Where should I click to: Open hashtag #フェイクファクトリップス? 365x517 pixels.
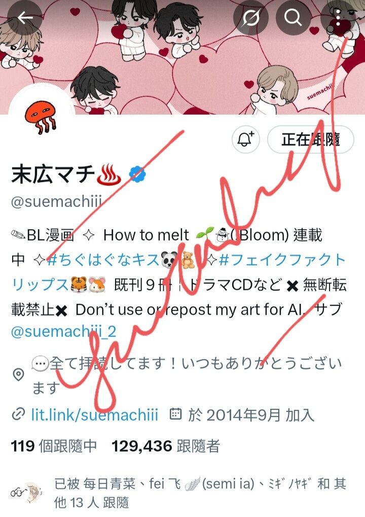(178, 272)
